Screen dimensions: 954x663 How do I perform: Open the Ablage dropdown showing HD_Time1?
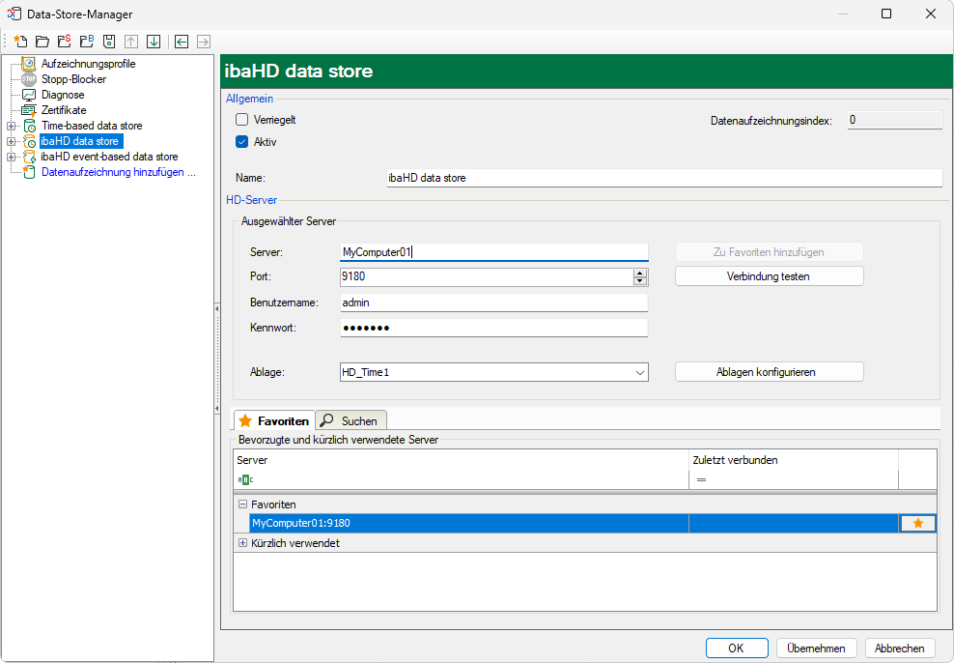tap(639, 372)
